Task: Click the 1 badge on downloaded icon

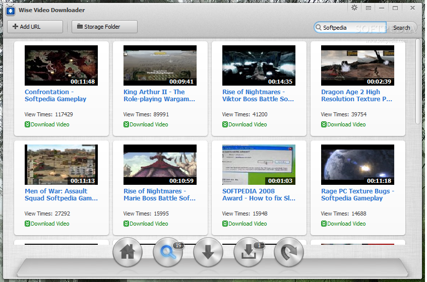Action: coord(259,246)
